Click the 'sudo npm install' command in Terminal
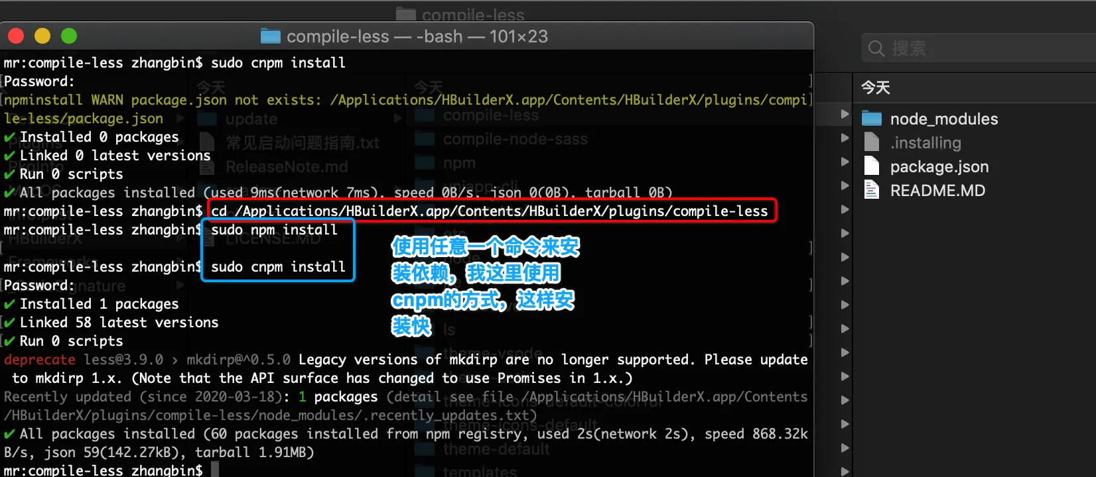 pos(274,230)
